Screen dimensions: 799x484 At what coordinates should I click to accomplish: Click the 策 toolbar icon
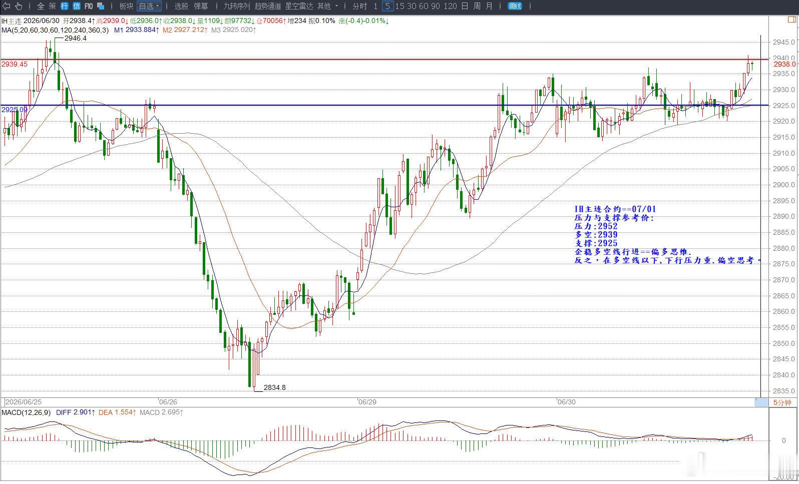tap(52, 6)
